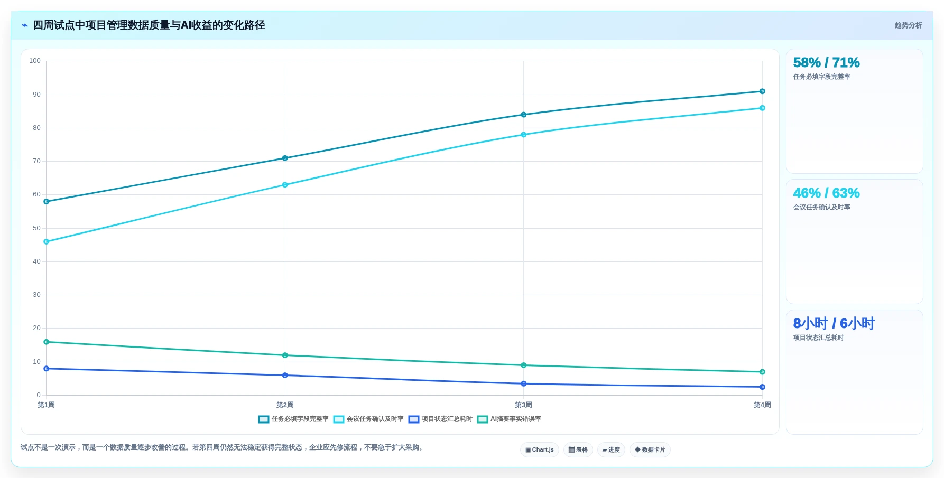The height and width of the screenshot is (478, 944).
Task: Click the 会议任务确认及时率 card caption
Action: pyautogui.click(x=821, y=208)
